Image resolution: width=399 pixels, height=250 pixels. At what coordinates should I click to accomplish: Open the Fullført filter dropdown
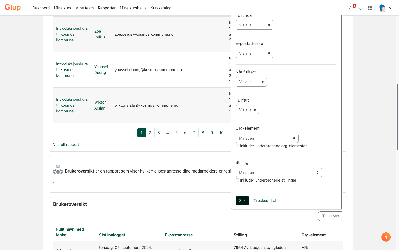pyautogui.click(x=247, y=110)
